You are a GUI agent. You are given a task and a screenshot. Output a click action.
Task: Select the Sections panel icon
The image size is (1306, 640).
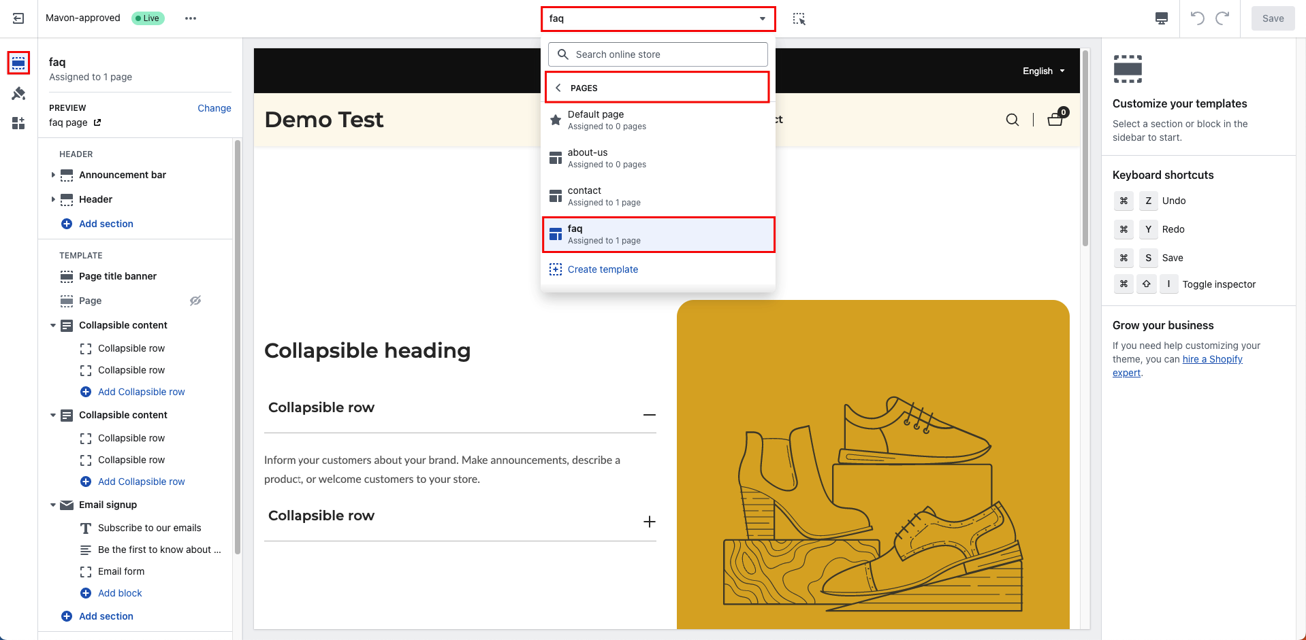tap(18, 63)
